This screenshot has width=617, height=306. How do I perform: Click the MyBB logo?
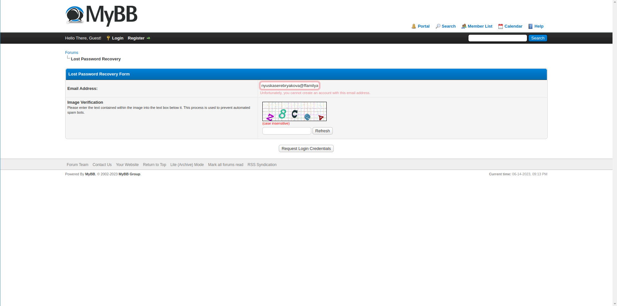(x=101, y=15)
